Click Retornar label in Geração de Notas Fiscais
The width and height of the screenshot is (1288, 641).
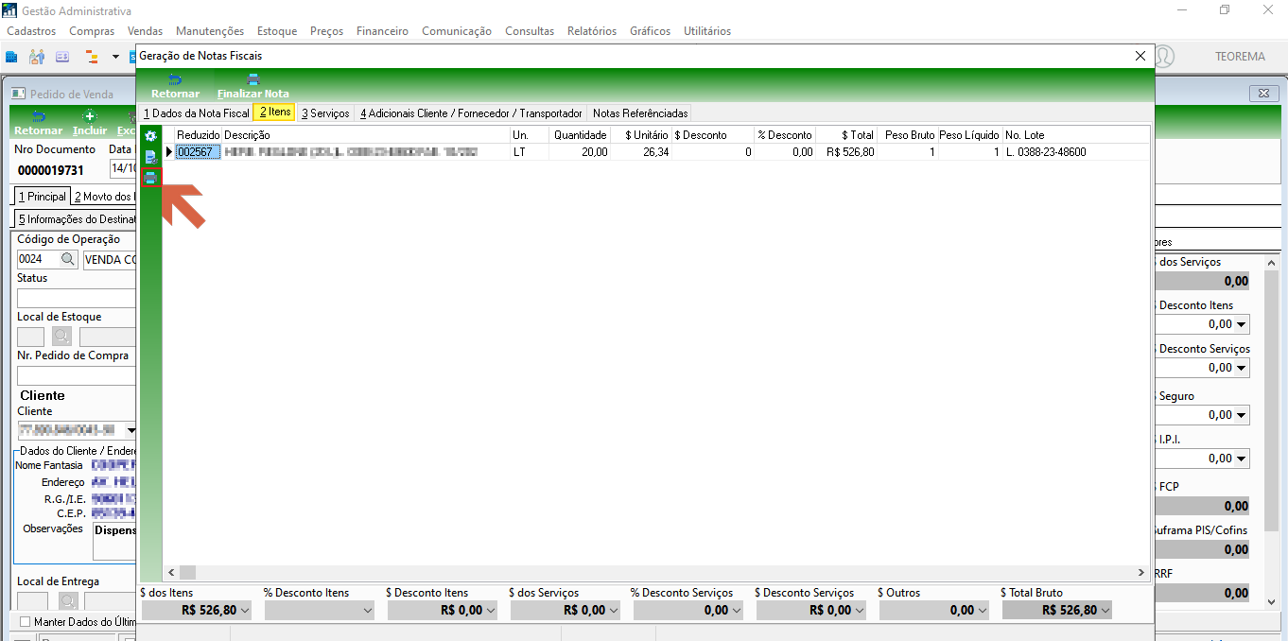pos(176,94)
